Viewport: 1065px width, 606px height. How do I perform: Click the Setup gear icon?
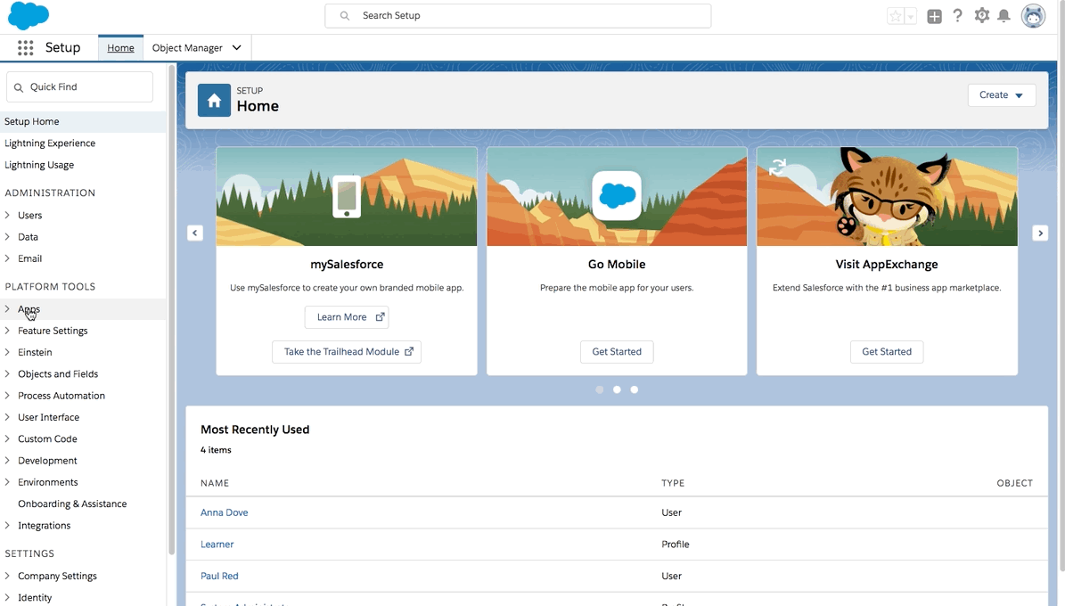982,16
